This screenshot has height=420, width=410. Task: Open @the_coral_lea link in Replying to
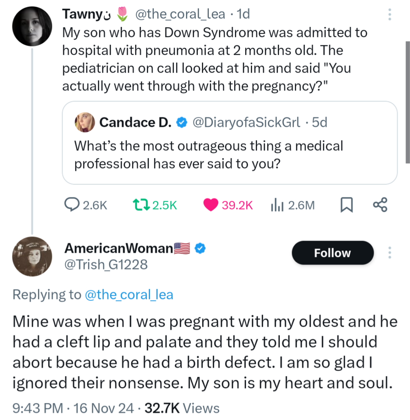(x=129, y=295)
